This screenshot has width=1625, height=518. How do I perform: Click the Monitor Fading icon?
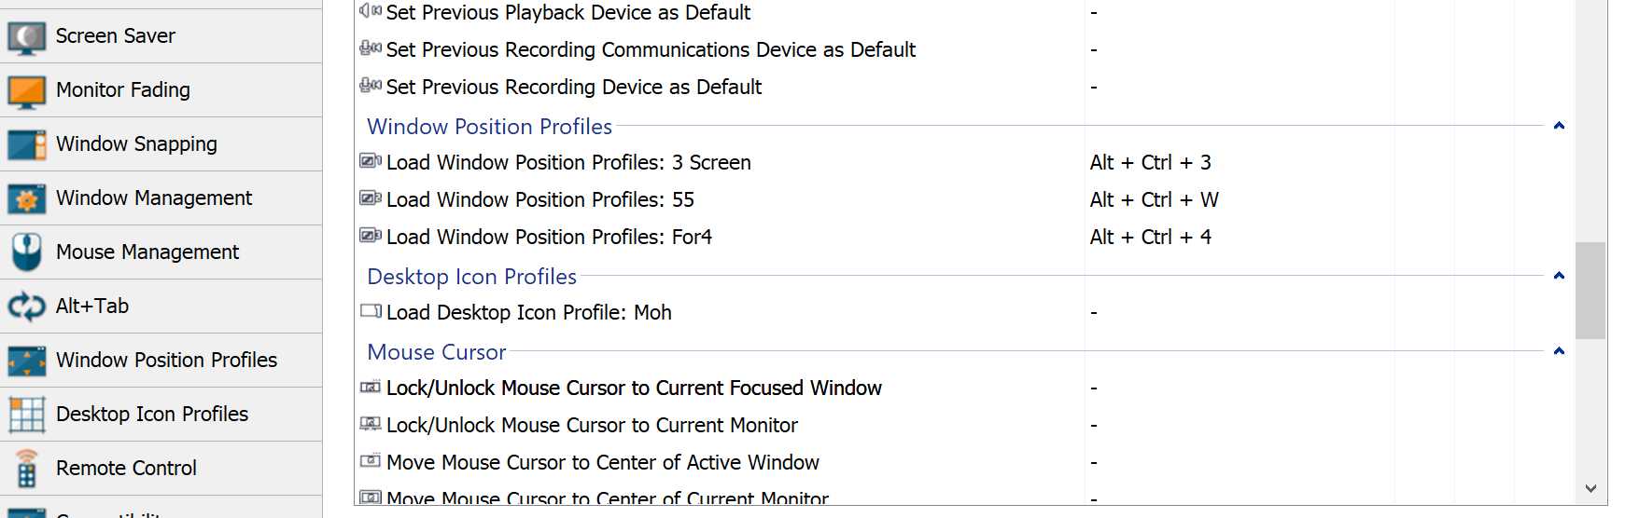[26, 90]
